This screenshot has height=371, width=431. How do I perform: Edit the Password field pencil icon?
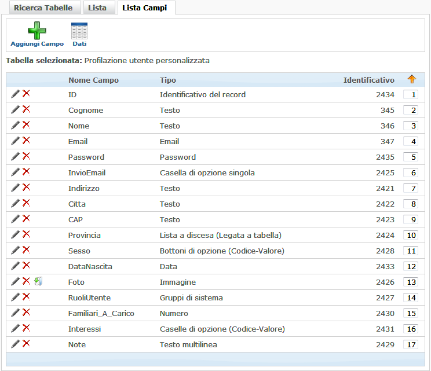(16, 156)
